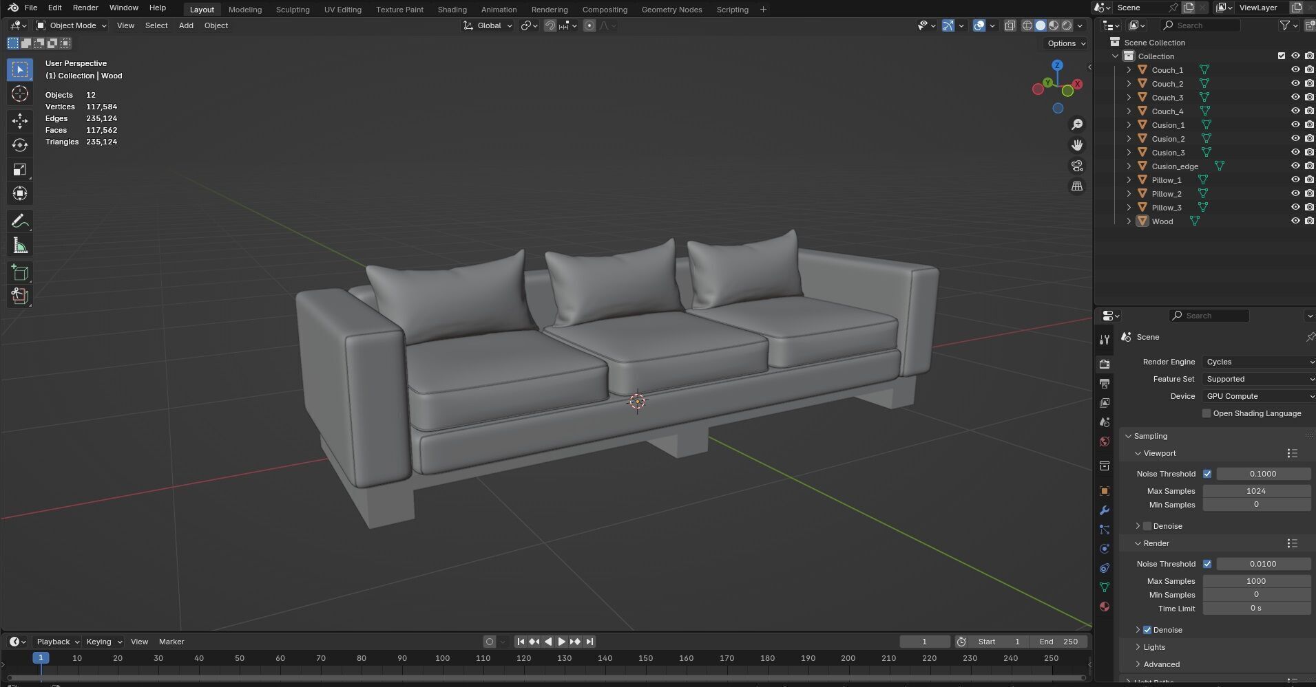Open the Add menu in viewport header
Image resolution: width=1316 pixels, height=687 pixels.
[186, 25]
